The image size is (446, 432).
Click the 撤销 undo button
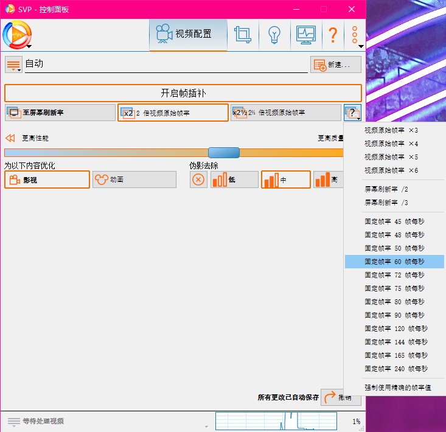pyautogui.click(x=340, y=397)
